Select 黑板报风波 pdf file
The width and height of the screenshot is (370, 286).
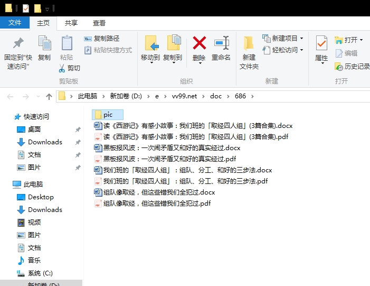(165, 159)
